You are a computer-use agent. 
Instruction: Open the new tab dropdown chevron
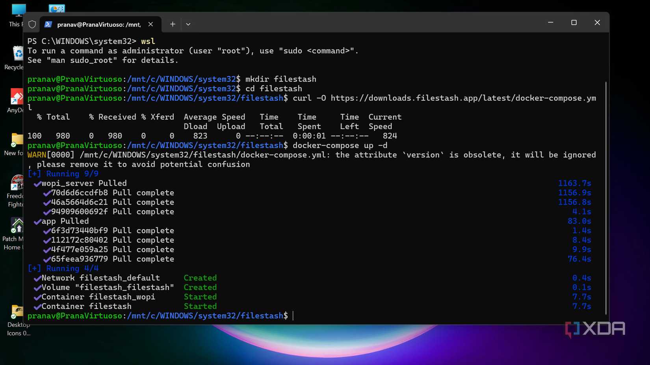(188, 24)
